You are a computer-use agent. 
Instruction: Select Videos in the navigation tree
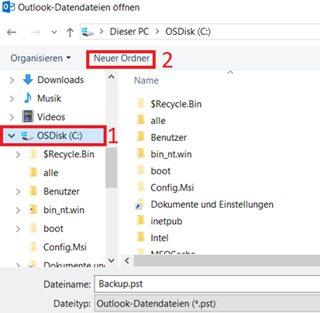pos(51,117)
